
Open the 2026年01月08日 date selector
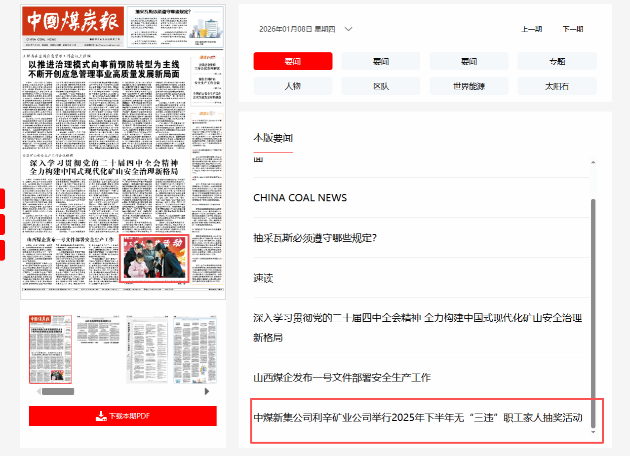click(297, 29)
